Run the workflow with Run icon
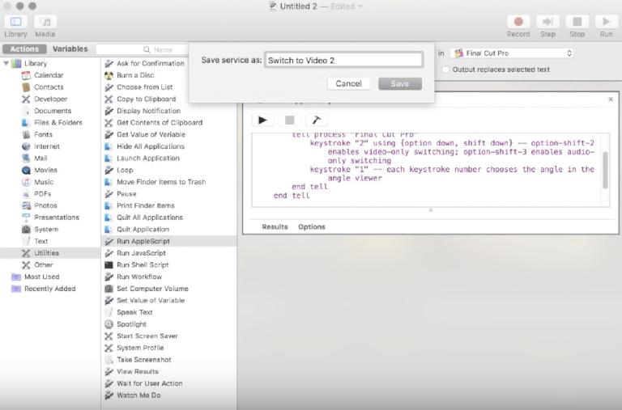622x410 pixels. [x=605, y=22]
